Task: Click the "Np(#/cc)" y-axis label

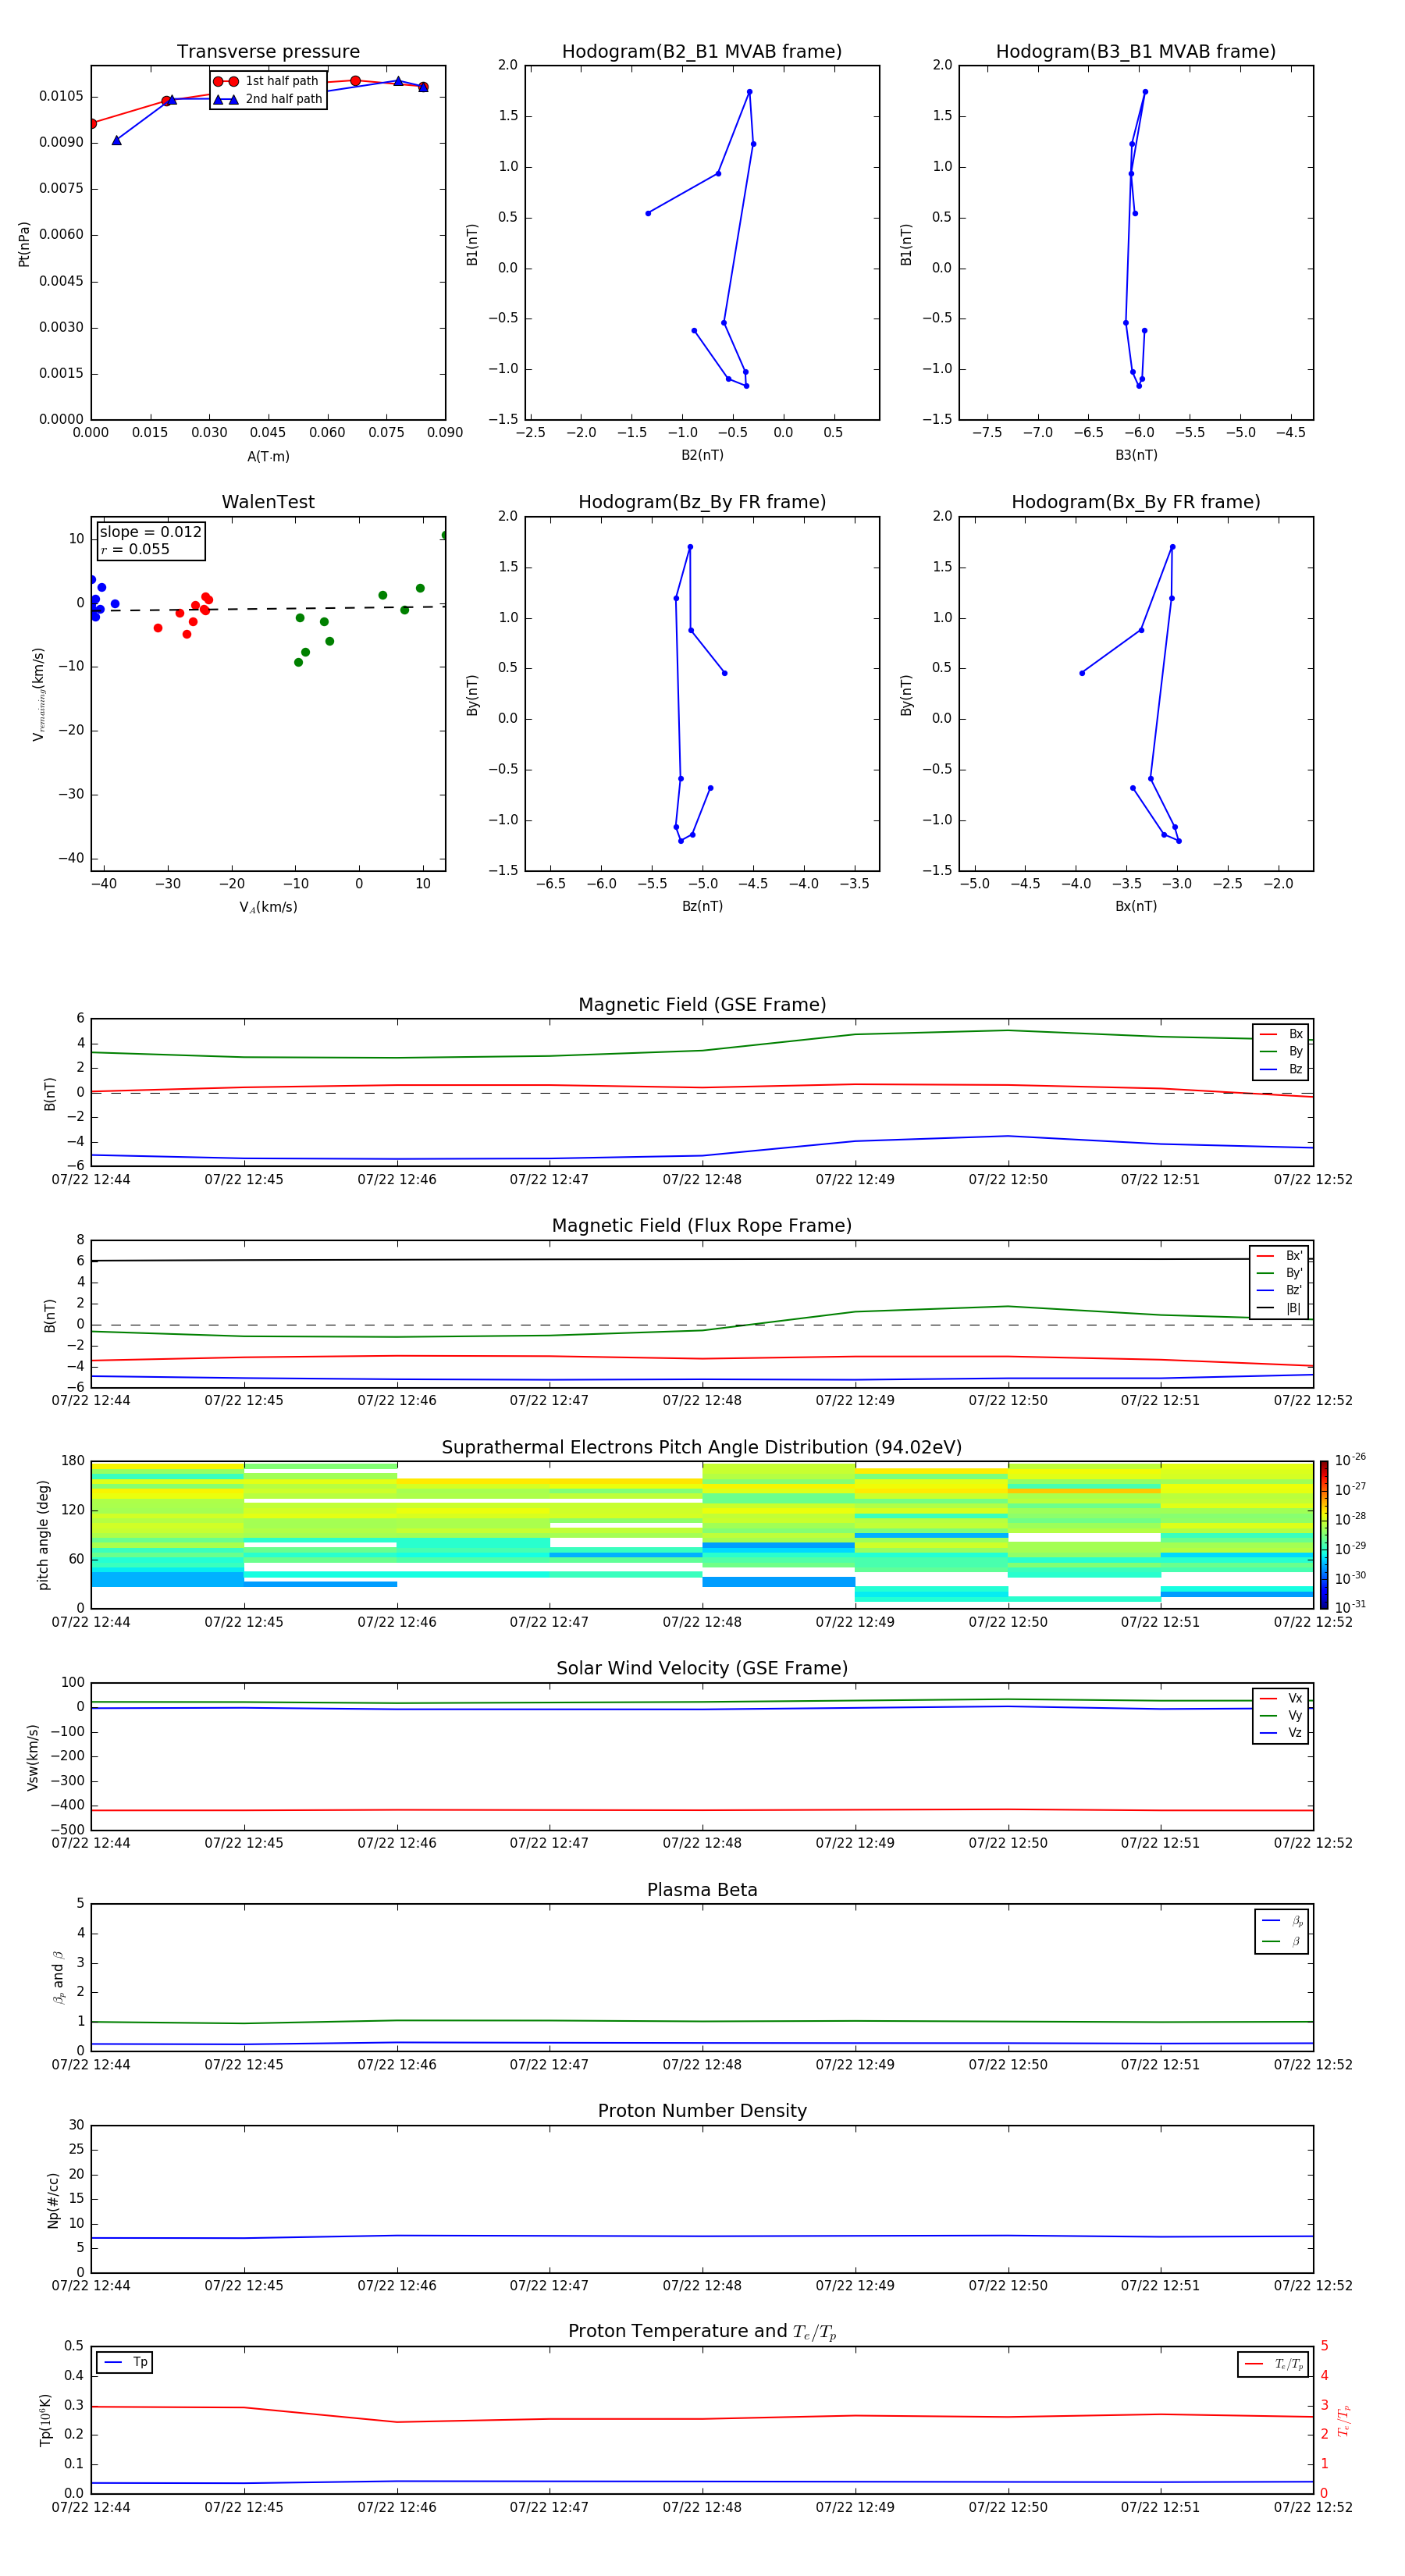Action: (x=53, y=2199)
